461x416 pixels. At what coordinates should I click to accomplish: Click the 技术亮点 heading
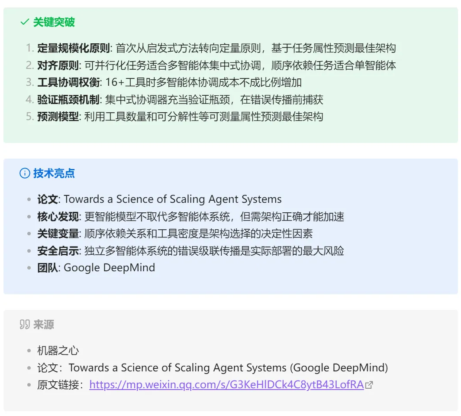click(x=54, y=173)
